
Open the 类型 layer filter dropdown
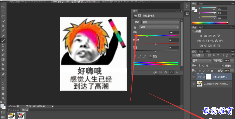click(198, 55)
